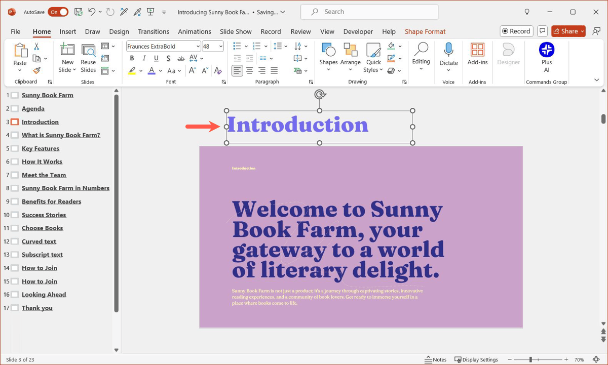
Task: Select the Sunny Book Farm slide box
Action: 15,95
